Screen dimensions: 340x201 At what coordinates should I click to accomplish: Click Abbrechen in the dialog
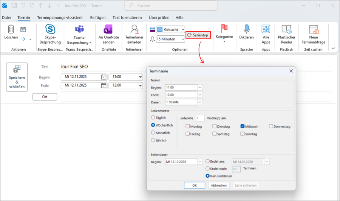pos(219,186)
